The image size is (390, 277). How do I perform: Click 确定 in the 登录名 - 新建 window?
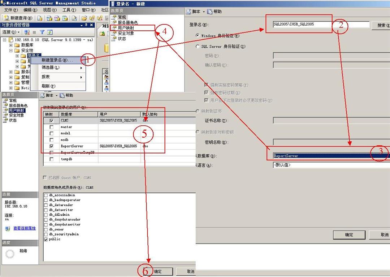[x=349, y=235]
